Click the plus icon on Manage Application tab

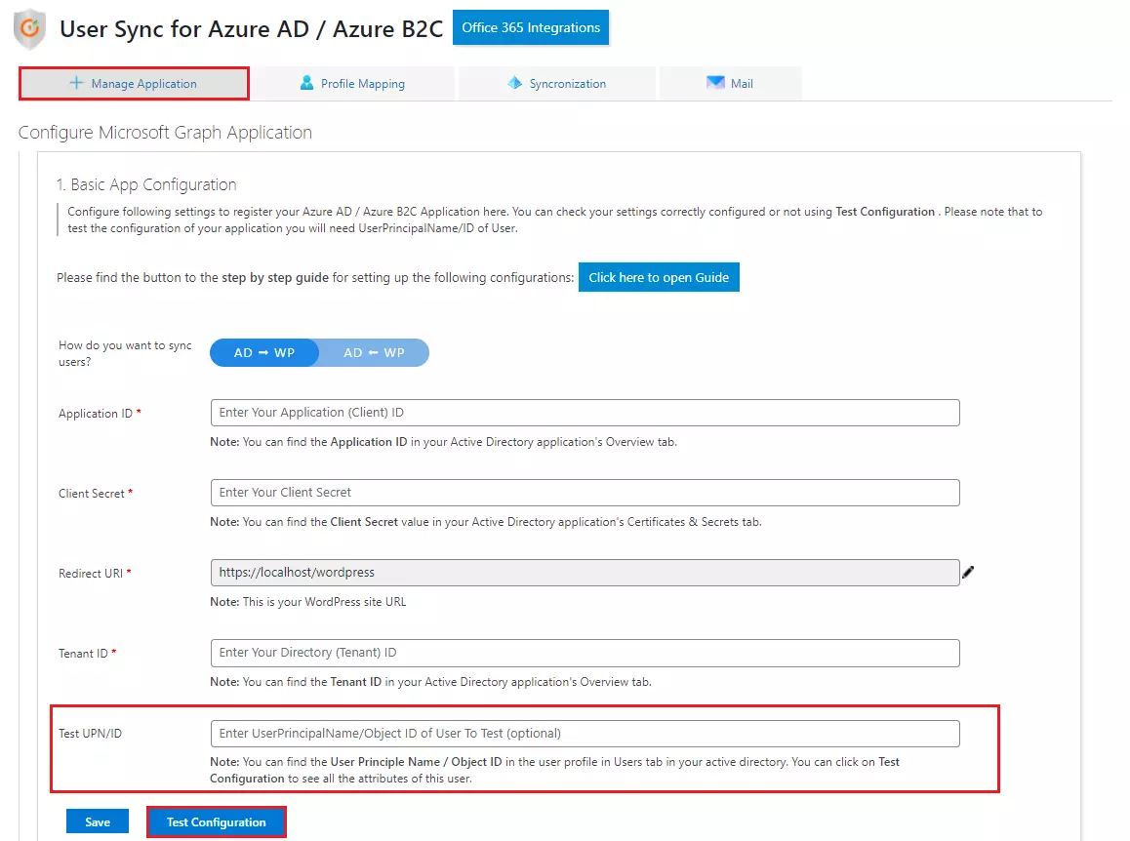pos(76,83)
